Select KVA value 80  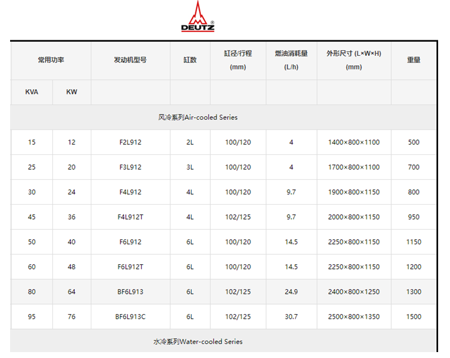point(31,292)
